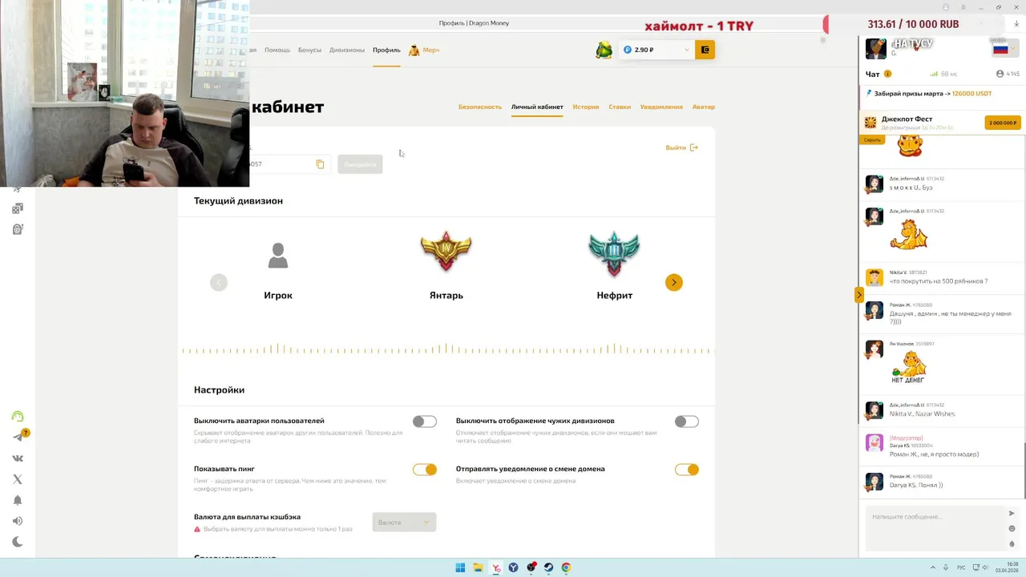The image size is (1026, 577).
Task: Open the Telegram icon in sidebar
Action: click(18, 437)
